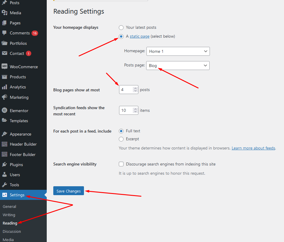Viewport: 284px width, 242px height.
Task: Click the Tools wrench icon
Action: [4, 185]
